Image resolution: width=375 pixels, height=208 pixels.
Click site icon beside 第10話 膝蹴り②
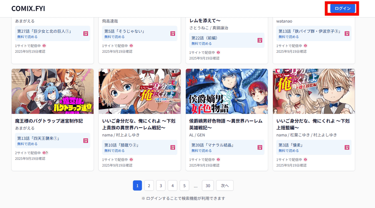[x=173, y=147]
